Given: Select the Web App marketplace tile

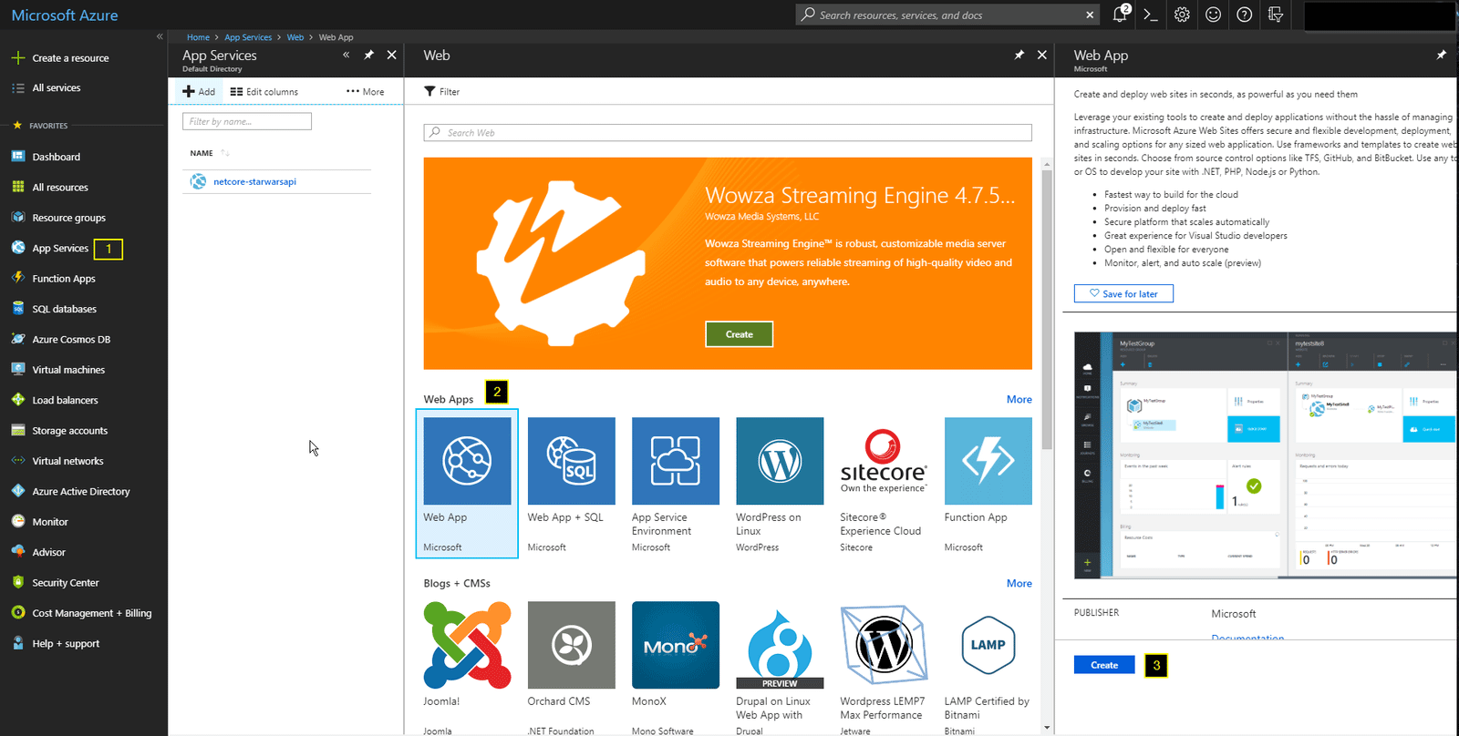Looking at the screenshot, I should coord(467,484).
